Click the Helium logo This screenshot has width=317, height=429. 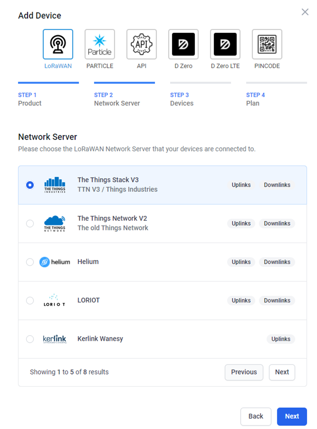(55, 262)
